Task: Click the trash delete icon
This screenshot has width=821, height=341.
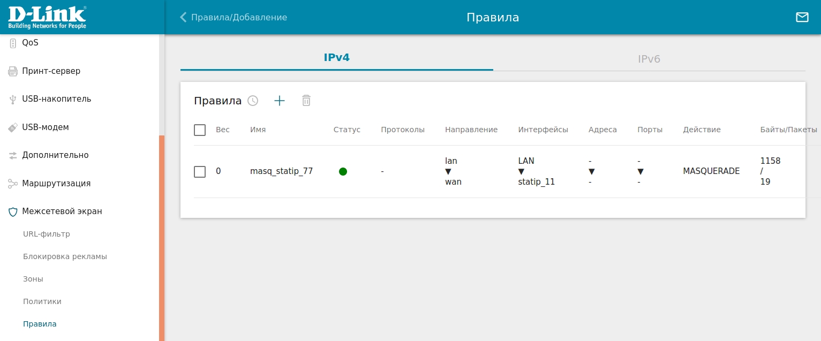Action: point(306,101)
